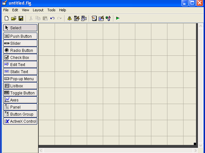Click the black layout resize handle
Viewport: 205px width, 153px height.
point(195,144)
